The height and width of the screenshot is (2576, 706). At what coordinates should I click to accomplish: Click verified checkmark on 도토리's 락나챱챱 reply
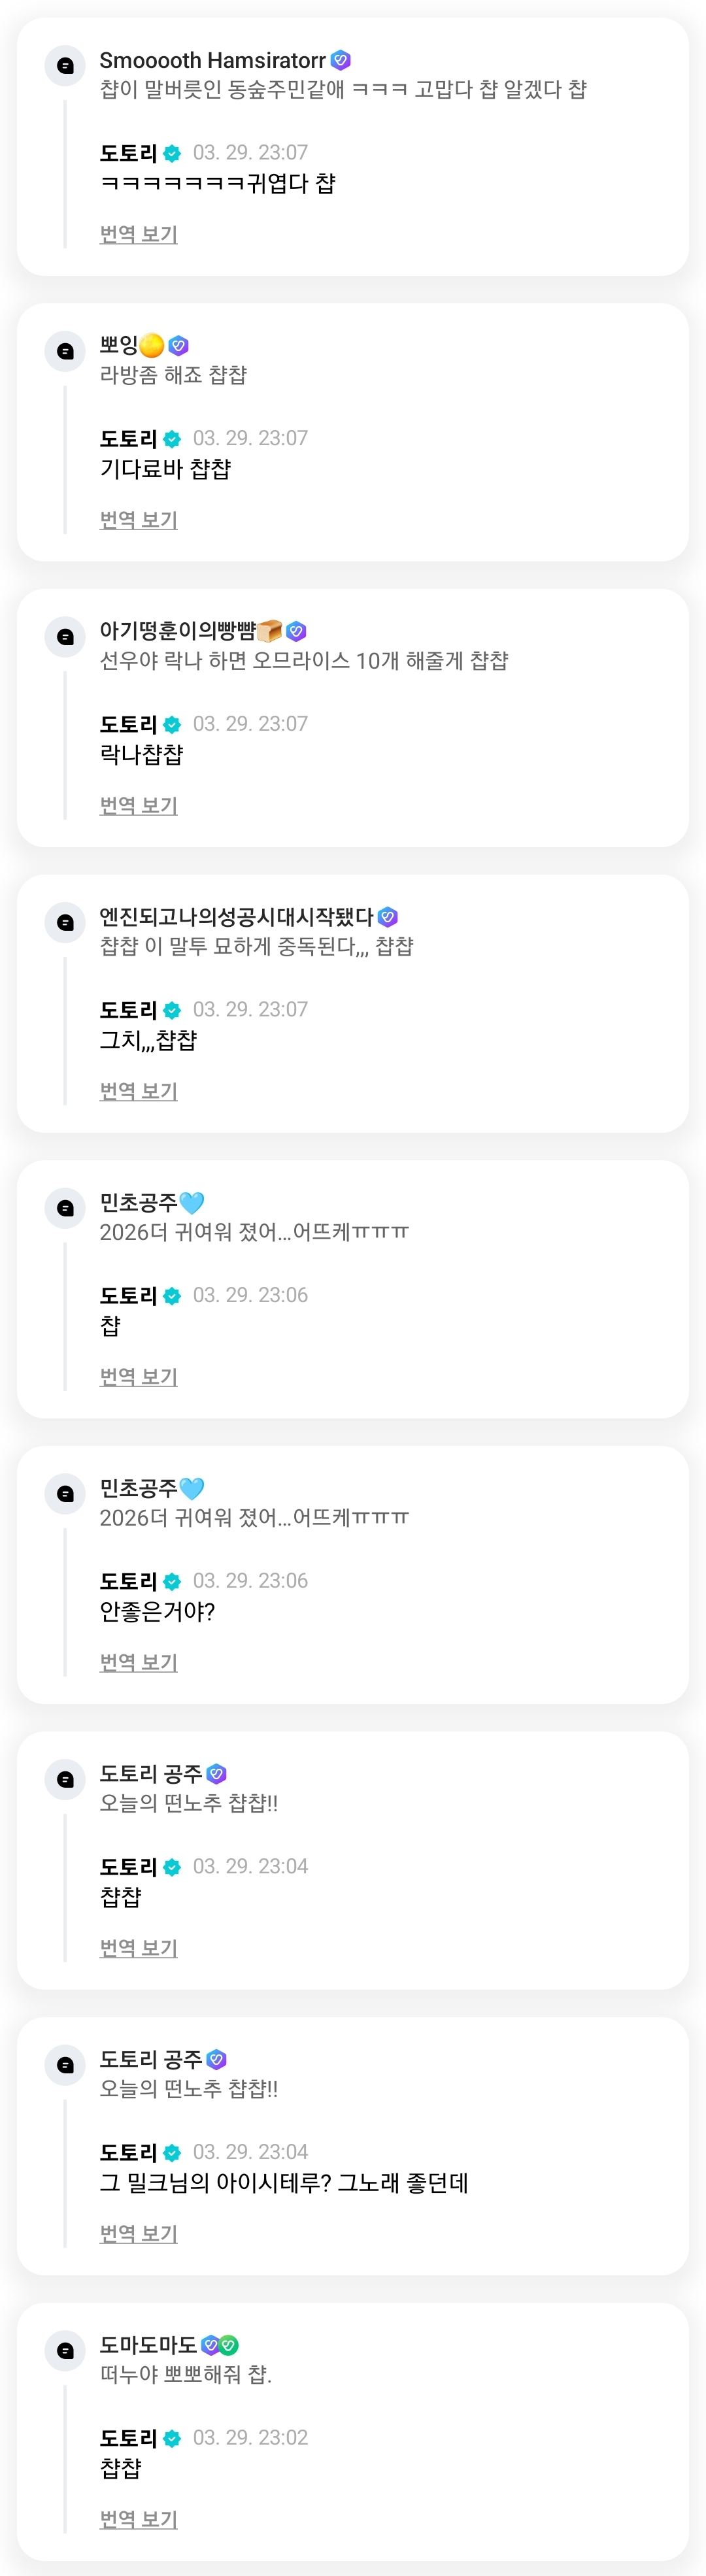point(172,724)
